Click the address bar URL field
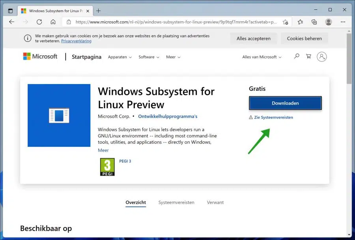 [176, 22]
